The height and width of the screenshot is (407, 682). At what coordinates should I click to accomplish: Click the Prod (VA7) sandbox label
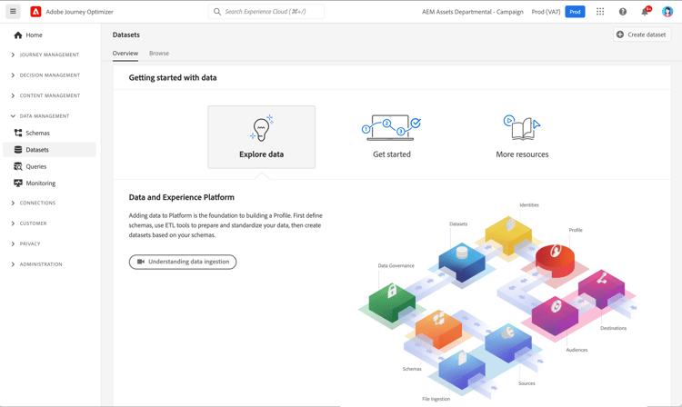546,12
